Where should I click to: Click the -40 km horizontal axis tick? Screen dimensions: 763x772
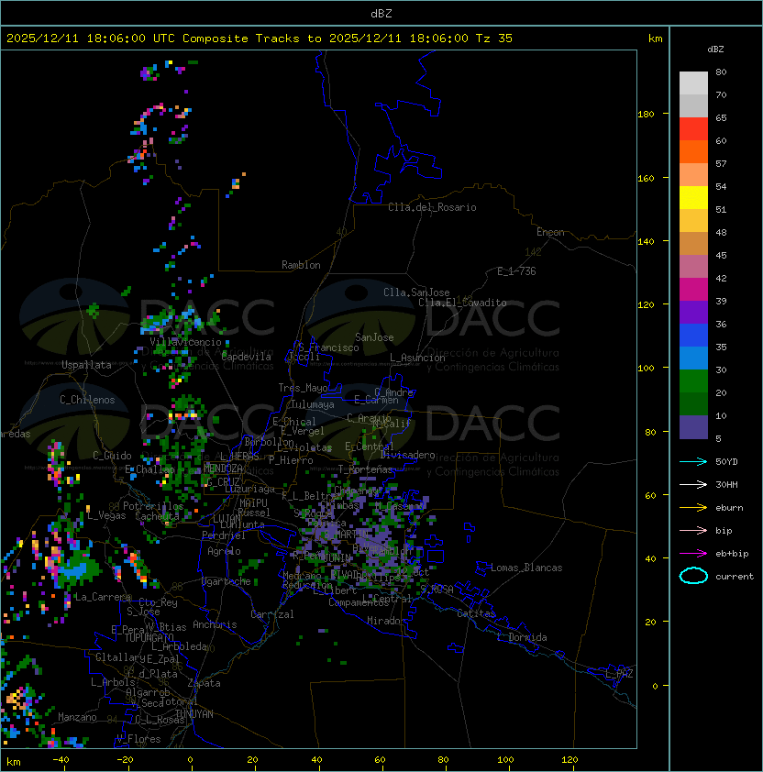[61, 760]
